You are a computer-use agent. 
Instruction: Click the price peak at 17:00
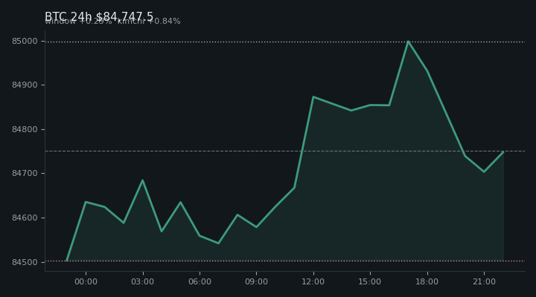click(x=408, y=42)
